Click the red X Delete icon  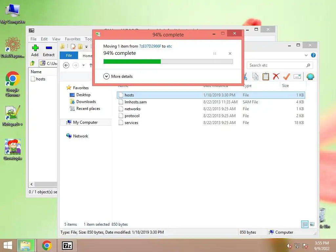click(276, 76)
